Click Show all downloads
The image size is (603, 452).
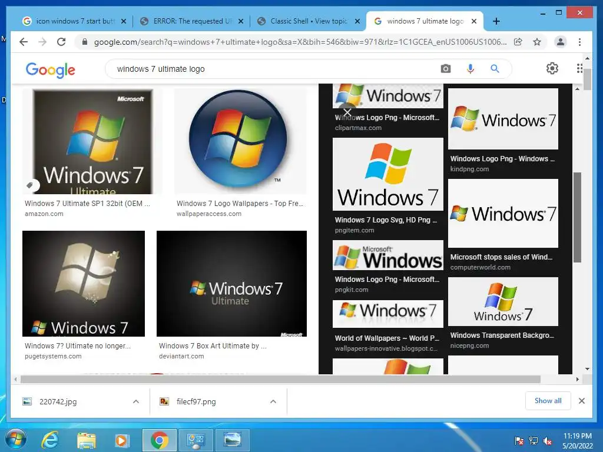(548, 401)
